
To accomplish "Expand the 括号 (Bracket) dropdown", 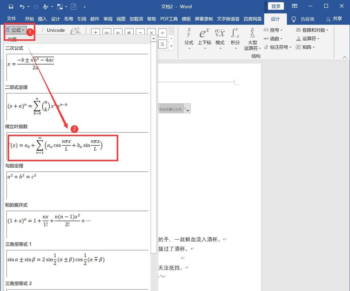I will coord(274,30).
